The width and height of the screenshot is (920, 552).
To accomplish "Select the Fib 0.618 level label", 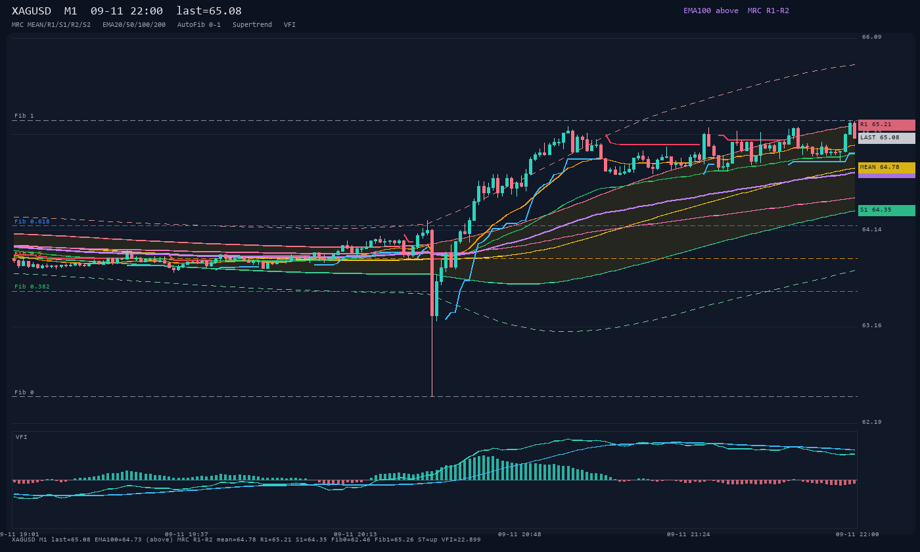I will click(x=32, y=221).
